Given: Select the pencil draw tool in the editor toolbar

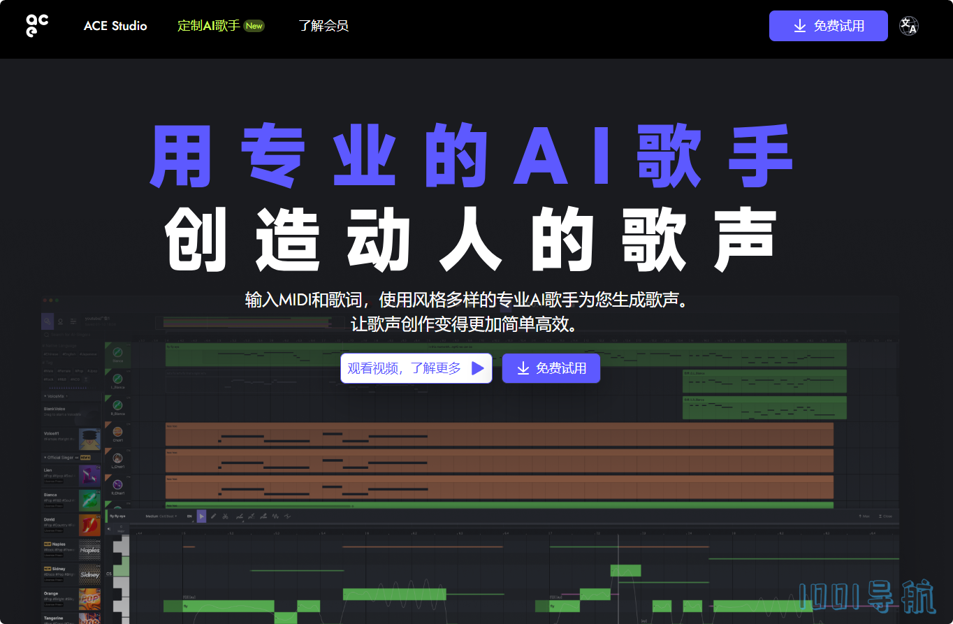Looking at the screenshot, I should [214, 516].
